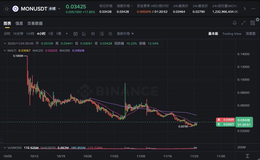Open the layout grid icon

pyautogui.click(x=252, y=23)
